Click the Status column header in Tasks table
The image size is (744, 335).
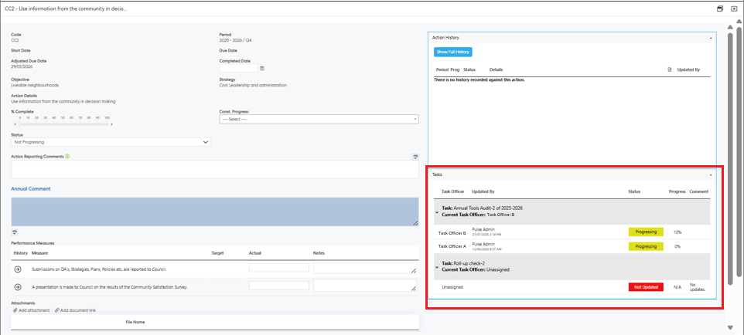pyautogui.click(x=634, y=191)
